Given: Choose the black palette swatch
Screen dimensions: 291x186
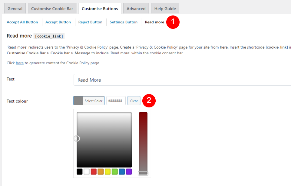Looking at the screenshot, I should [79, 171].
